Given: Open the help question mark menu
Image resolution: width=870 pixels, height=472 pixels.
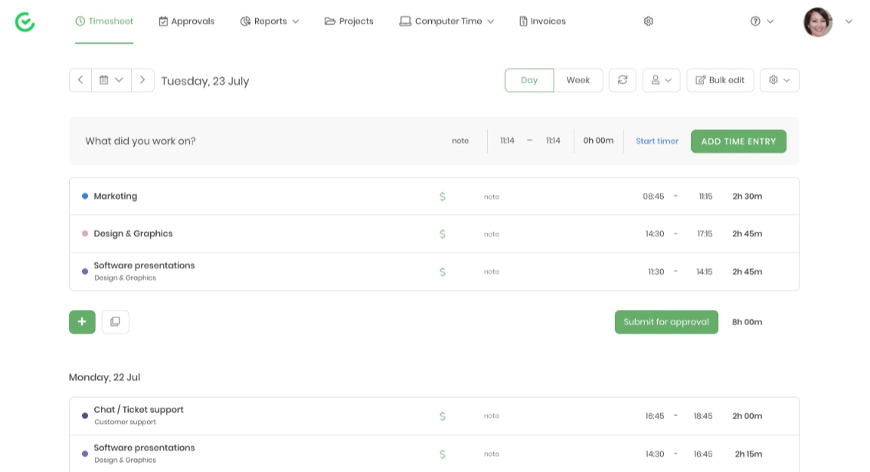Looking at the screenshot, I should click(762, 21).
